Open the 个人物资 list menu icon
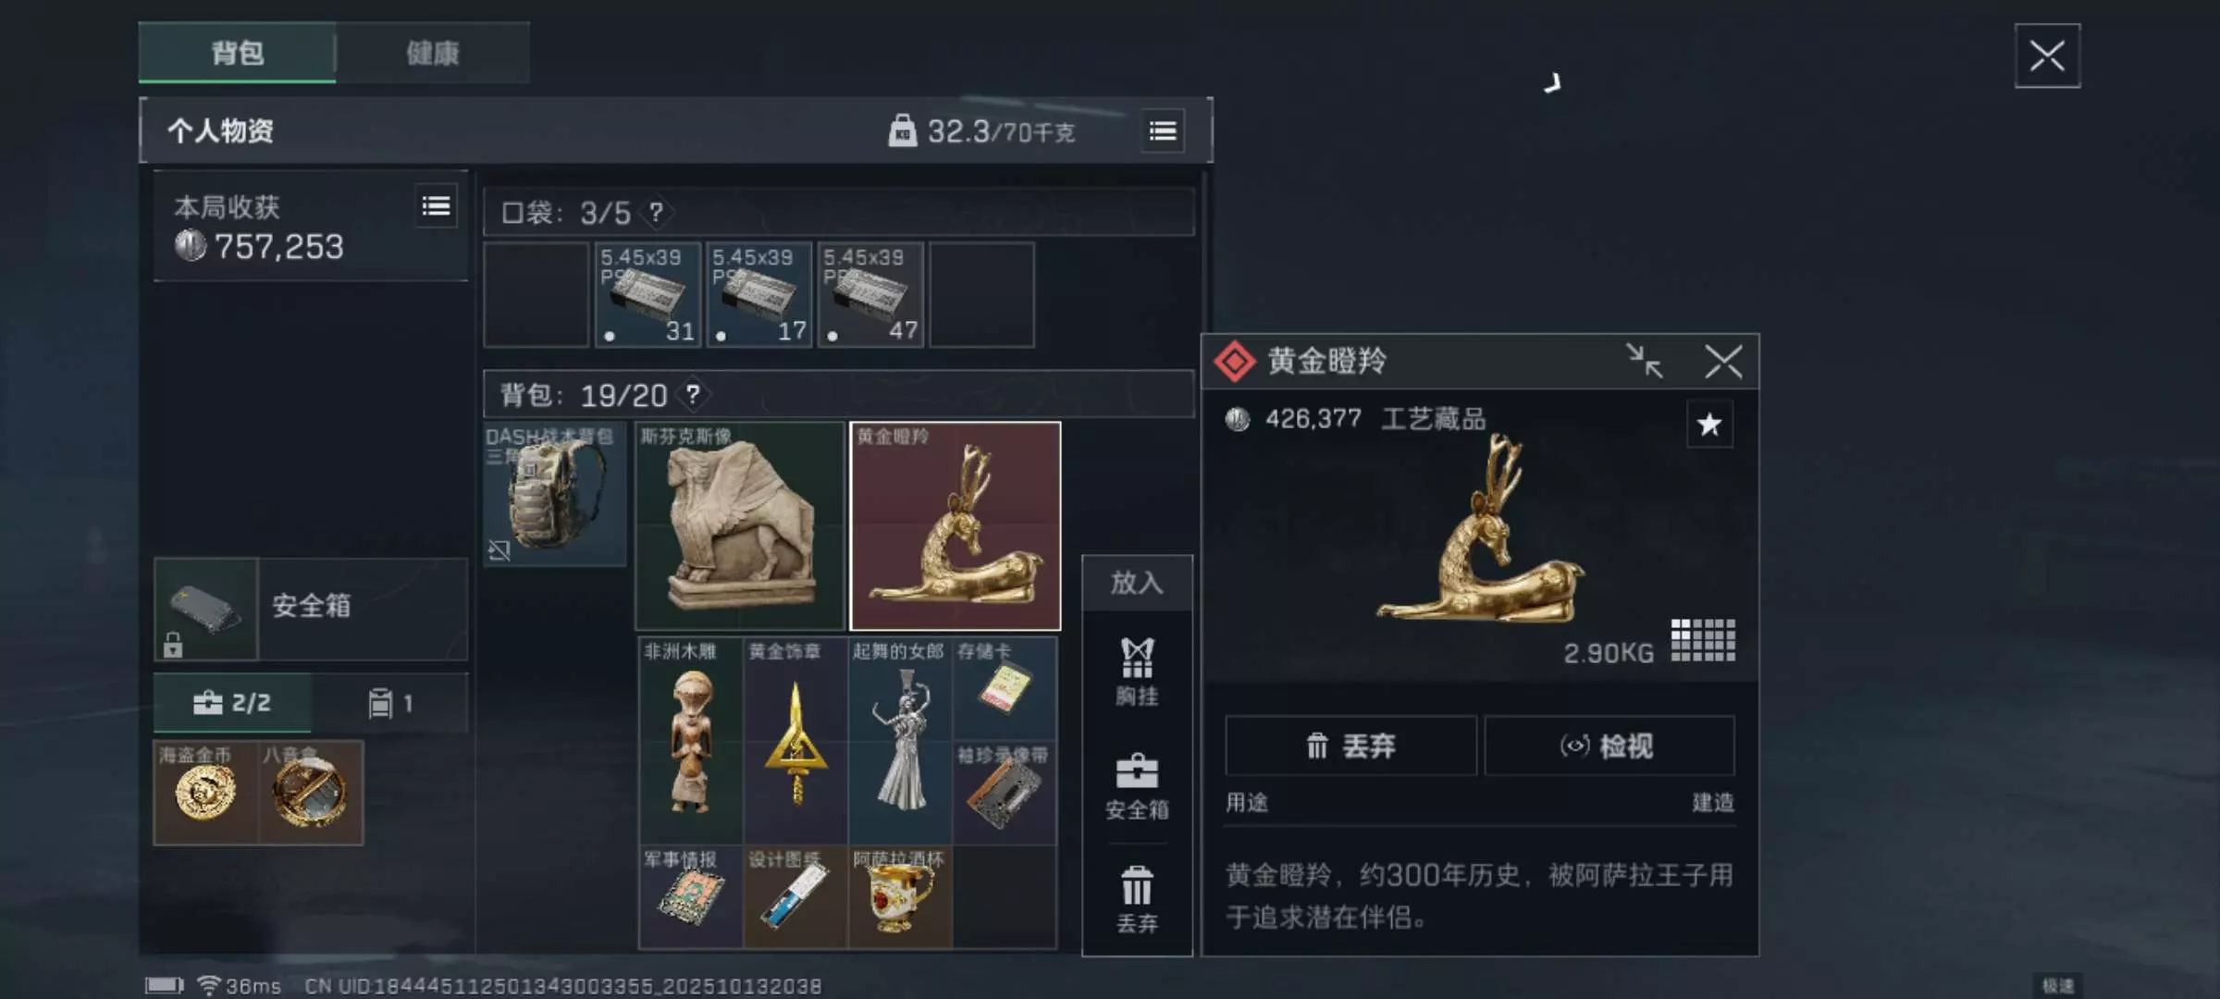The height and width of the screenshot is (999, 2220). point(1163,131)
